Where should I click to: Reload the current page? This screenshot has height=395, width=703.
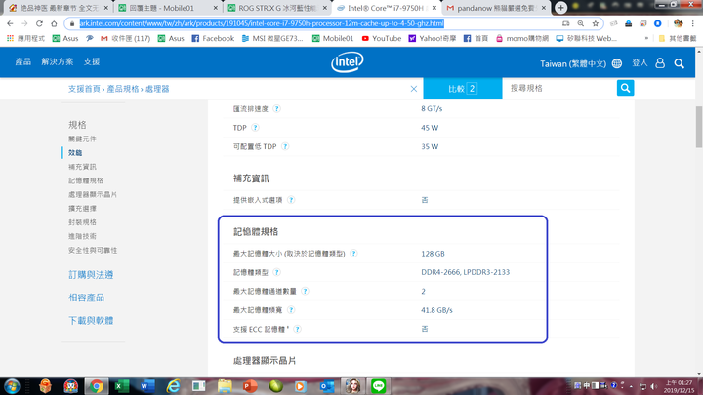coord(39,23)
